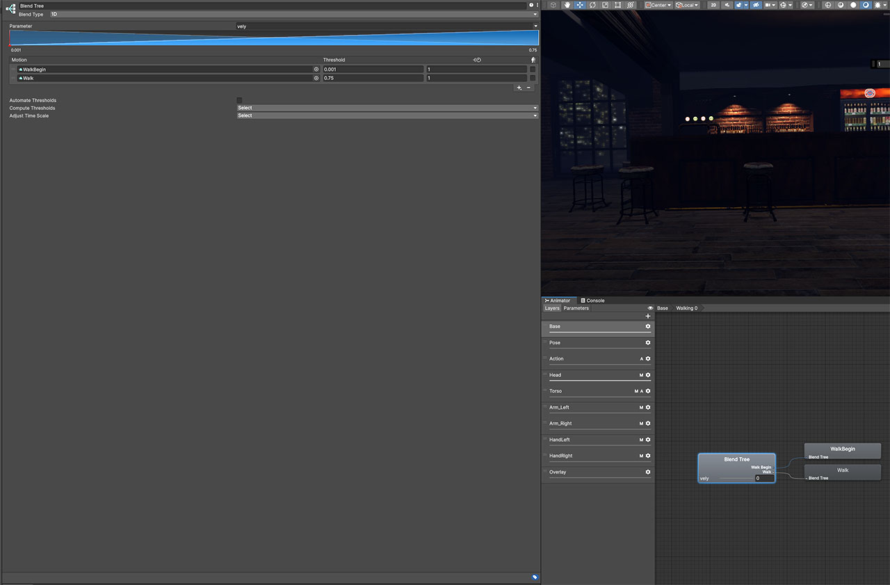
Task: Toggle 2D mode in the Scene view
Action: (715, 5)
